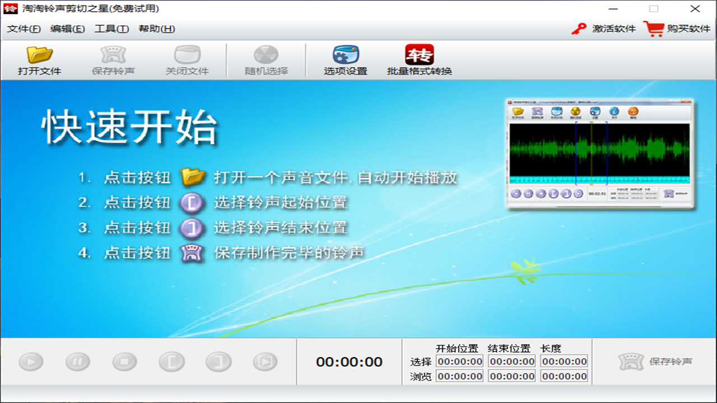
Task: Click the 长度 column label
Action: click(551, 348)
